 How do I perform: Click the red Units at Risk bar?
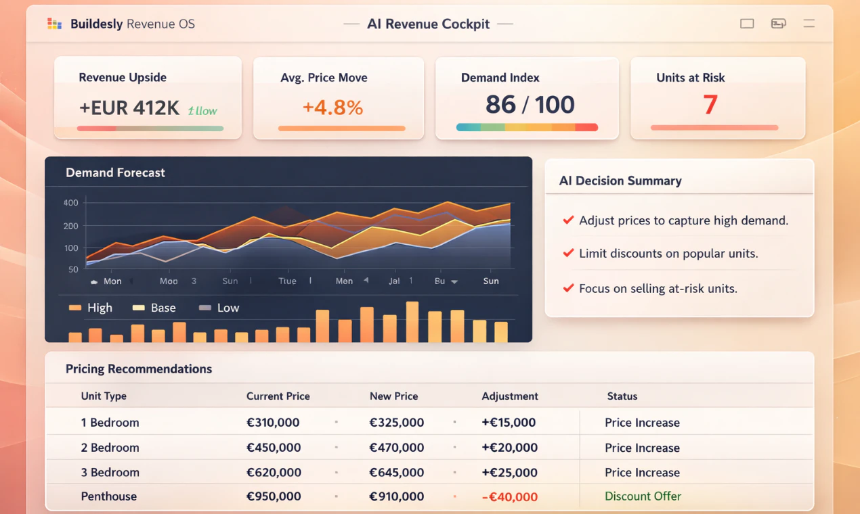coord(714,127)
